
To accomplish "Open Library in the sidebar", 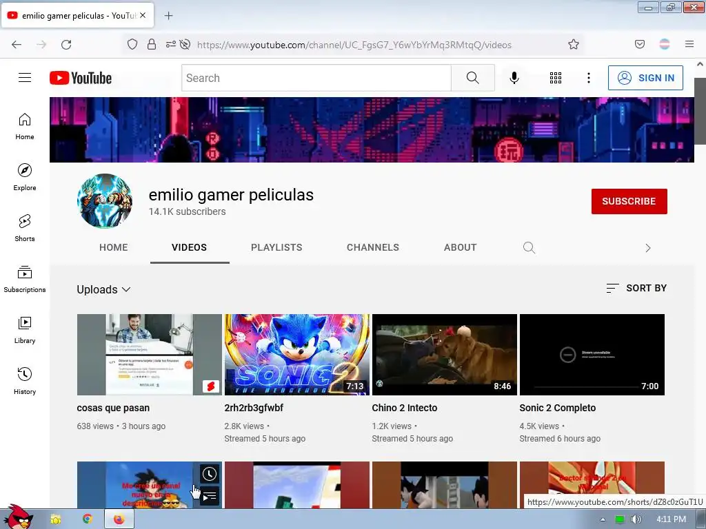I will click(25, 330).
